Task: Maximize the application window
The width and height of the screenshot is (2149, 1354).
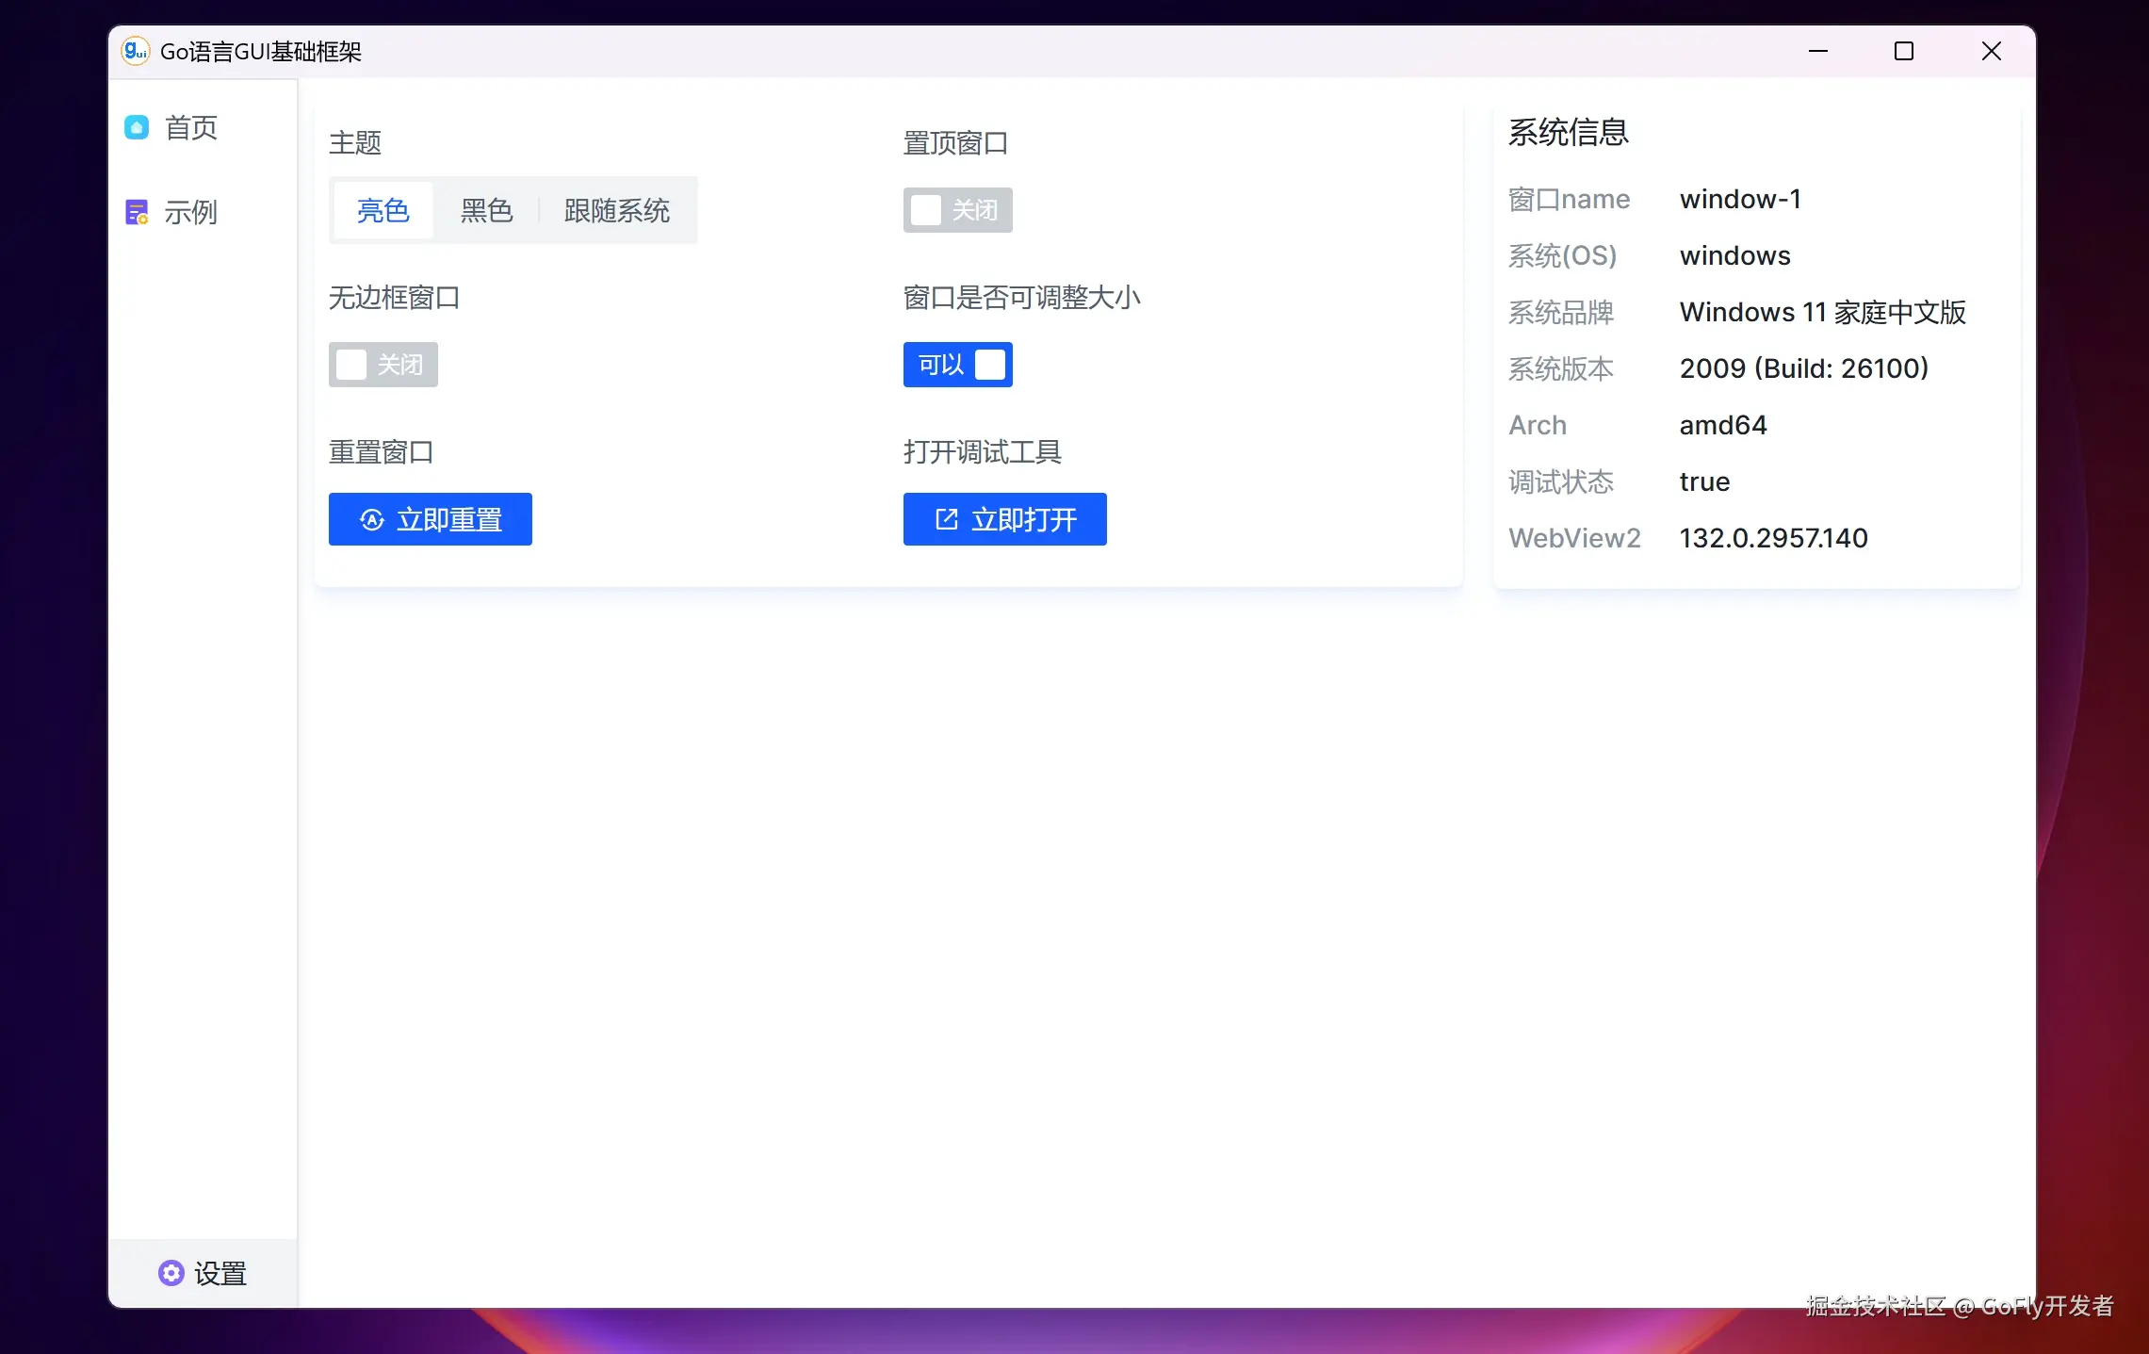Action: pos(1904,51)
